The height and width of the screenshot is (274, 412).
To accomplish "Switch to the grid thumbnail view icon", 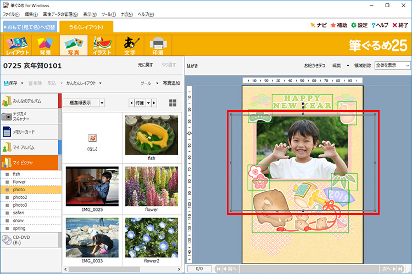I will click(x=173, y=103).
